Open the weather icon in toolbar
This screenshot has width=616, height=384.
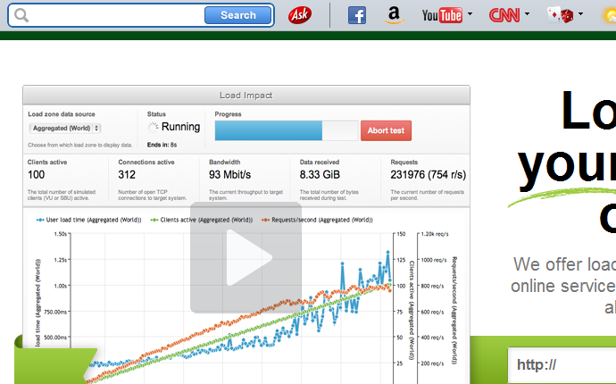tap(610, 16)
